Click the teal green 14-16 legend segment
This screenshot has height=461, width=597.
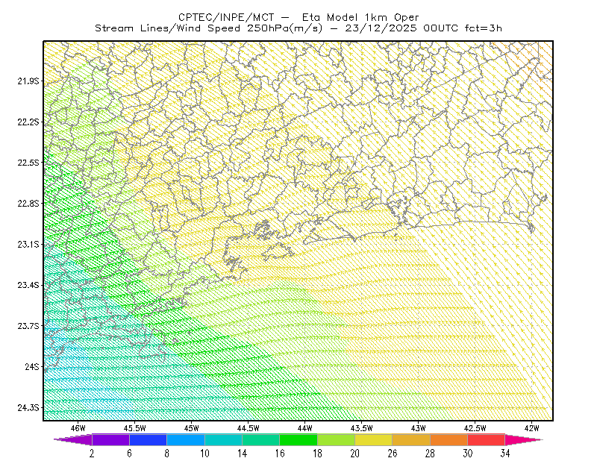pyautogui.click(x=260, y=439)
